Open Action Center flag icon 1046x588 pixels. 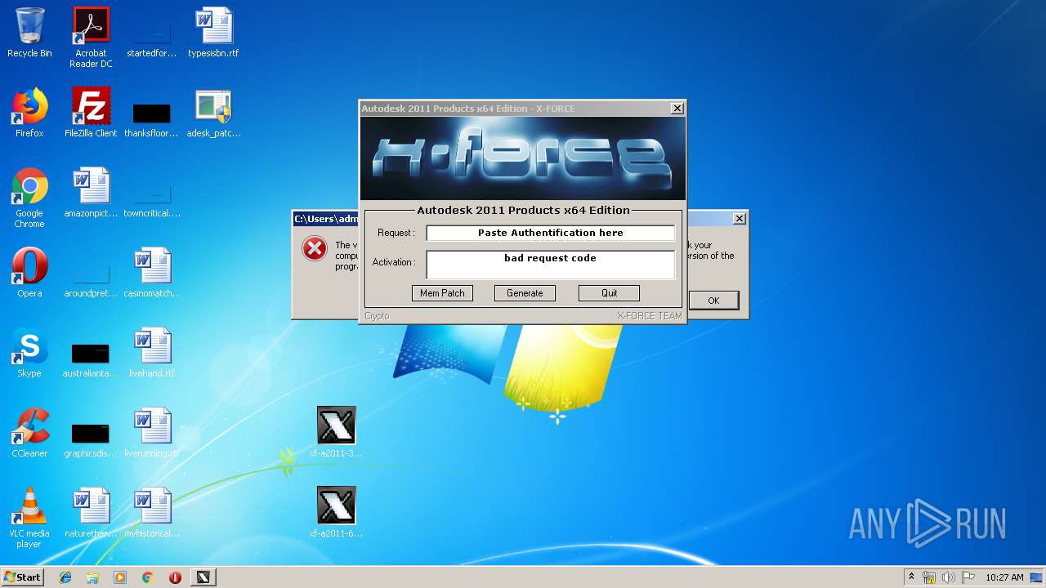click(968, 577)
